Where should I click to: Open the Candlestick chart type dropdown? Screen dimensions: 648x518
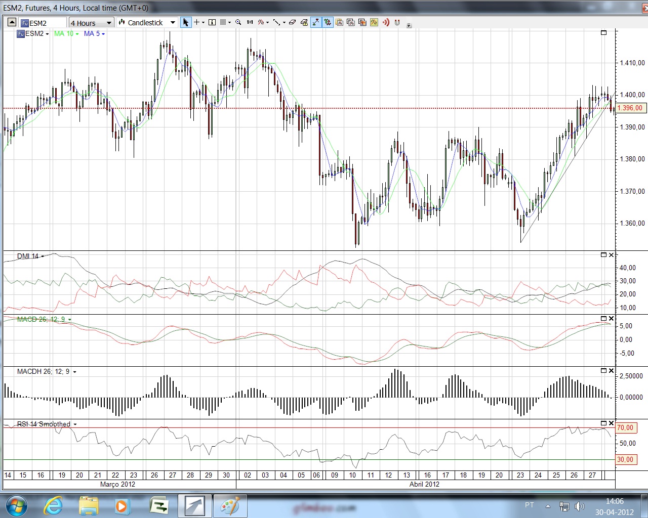pos(147,23)
